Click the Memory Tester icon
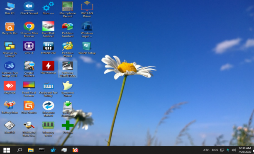 pyautogui.click(x=48, y=128)
